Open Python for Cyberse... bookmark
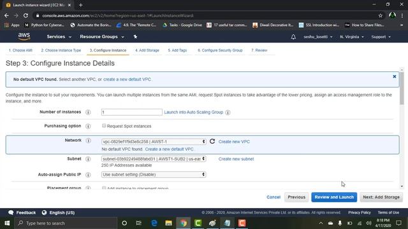Viewport: 408px width, 229px height. pyautogui.click(x=44, y=25)
